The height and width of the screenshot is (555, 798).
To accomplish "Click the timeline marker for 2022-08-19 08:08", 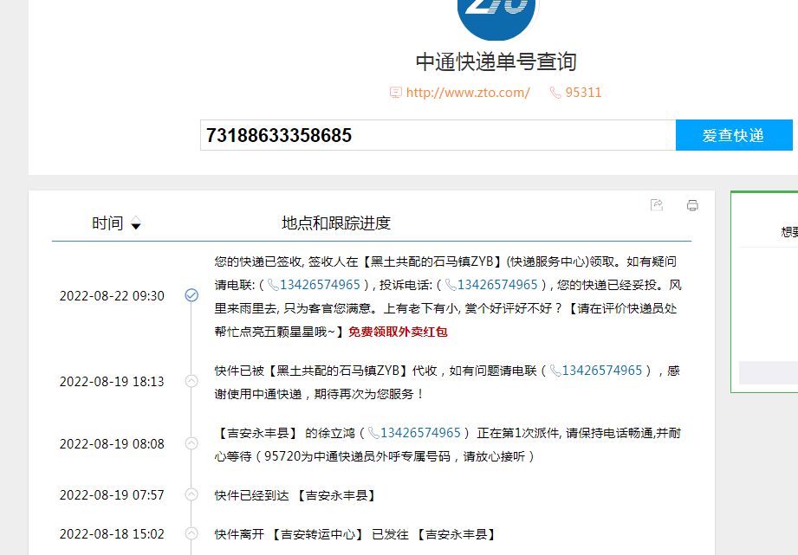I will coord(191,443).
